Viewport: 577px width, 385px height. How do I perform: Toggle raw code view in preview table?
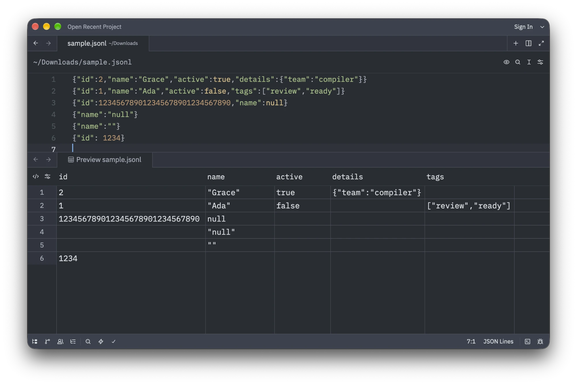click(36, 177)
